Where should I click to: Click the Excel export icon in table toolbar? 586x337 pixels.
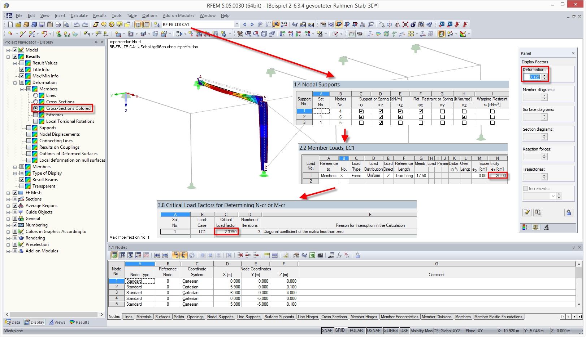pos(312,255)
